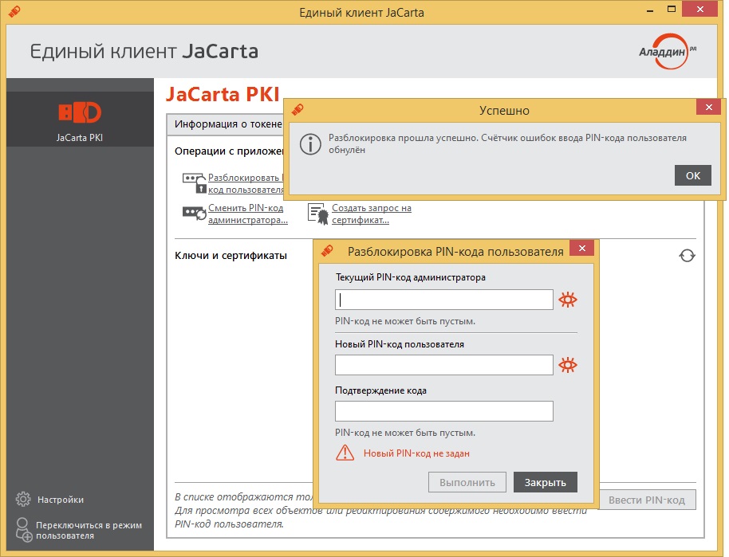Close the 'Успешно' dialog with X

(707, 108)
